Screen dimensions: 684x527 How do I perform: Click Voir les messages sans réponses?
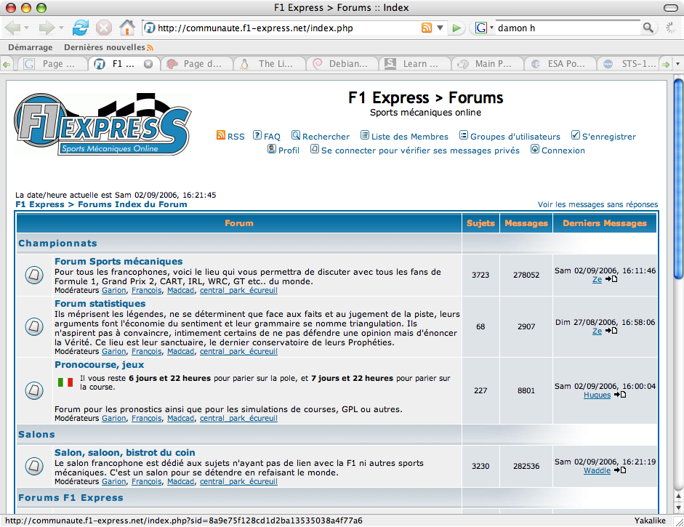click(x=598, y=204)
